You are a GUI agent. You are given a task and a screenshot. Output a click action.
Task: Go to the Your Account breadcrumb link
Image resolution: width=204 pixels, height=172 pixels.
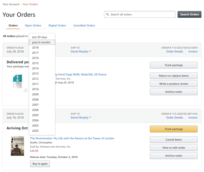(11, 4)
